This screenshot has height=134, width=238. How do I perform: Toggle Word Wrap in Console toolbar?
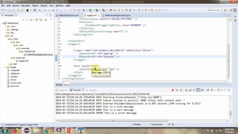click(x=194, y=90)
